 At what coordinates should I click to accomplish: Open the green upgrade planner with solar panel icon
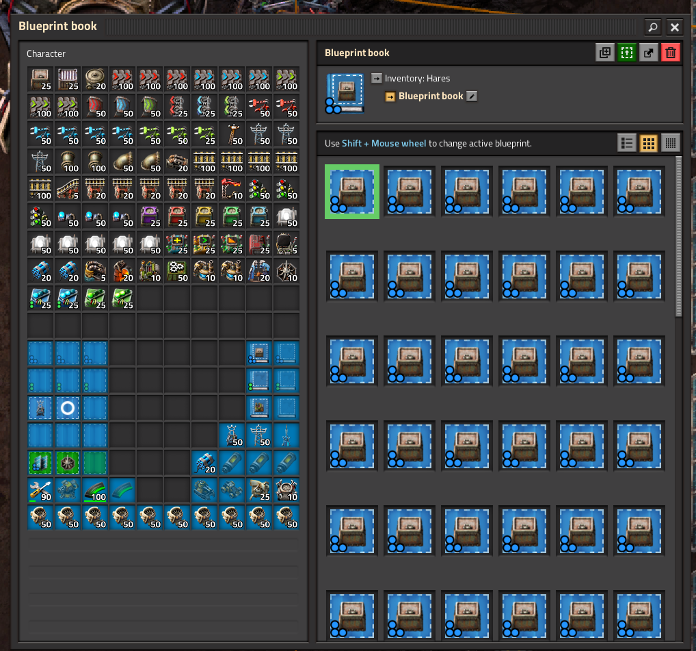(40, 463)
